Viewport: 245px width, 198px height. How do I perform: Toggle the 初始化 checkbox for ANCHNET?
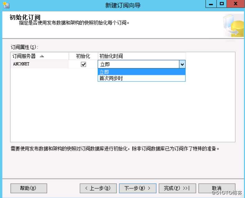[x=83, y=64]
